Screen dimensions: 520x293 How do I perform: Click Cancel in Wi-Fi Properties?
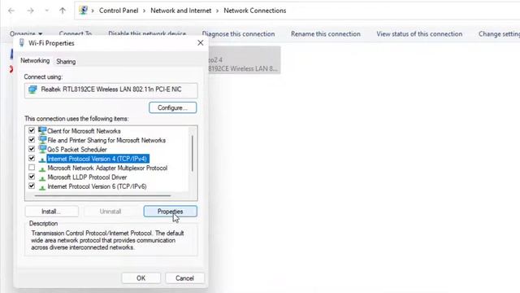[x=184, y=278]
